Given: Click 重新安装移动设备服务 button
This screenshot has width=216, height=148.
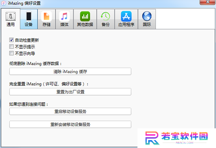Looking at the screenshot, I should 70,124.
